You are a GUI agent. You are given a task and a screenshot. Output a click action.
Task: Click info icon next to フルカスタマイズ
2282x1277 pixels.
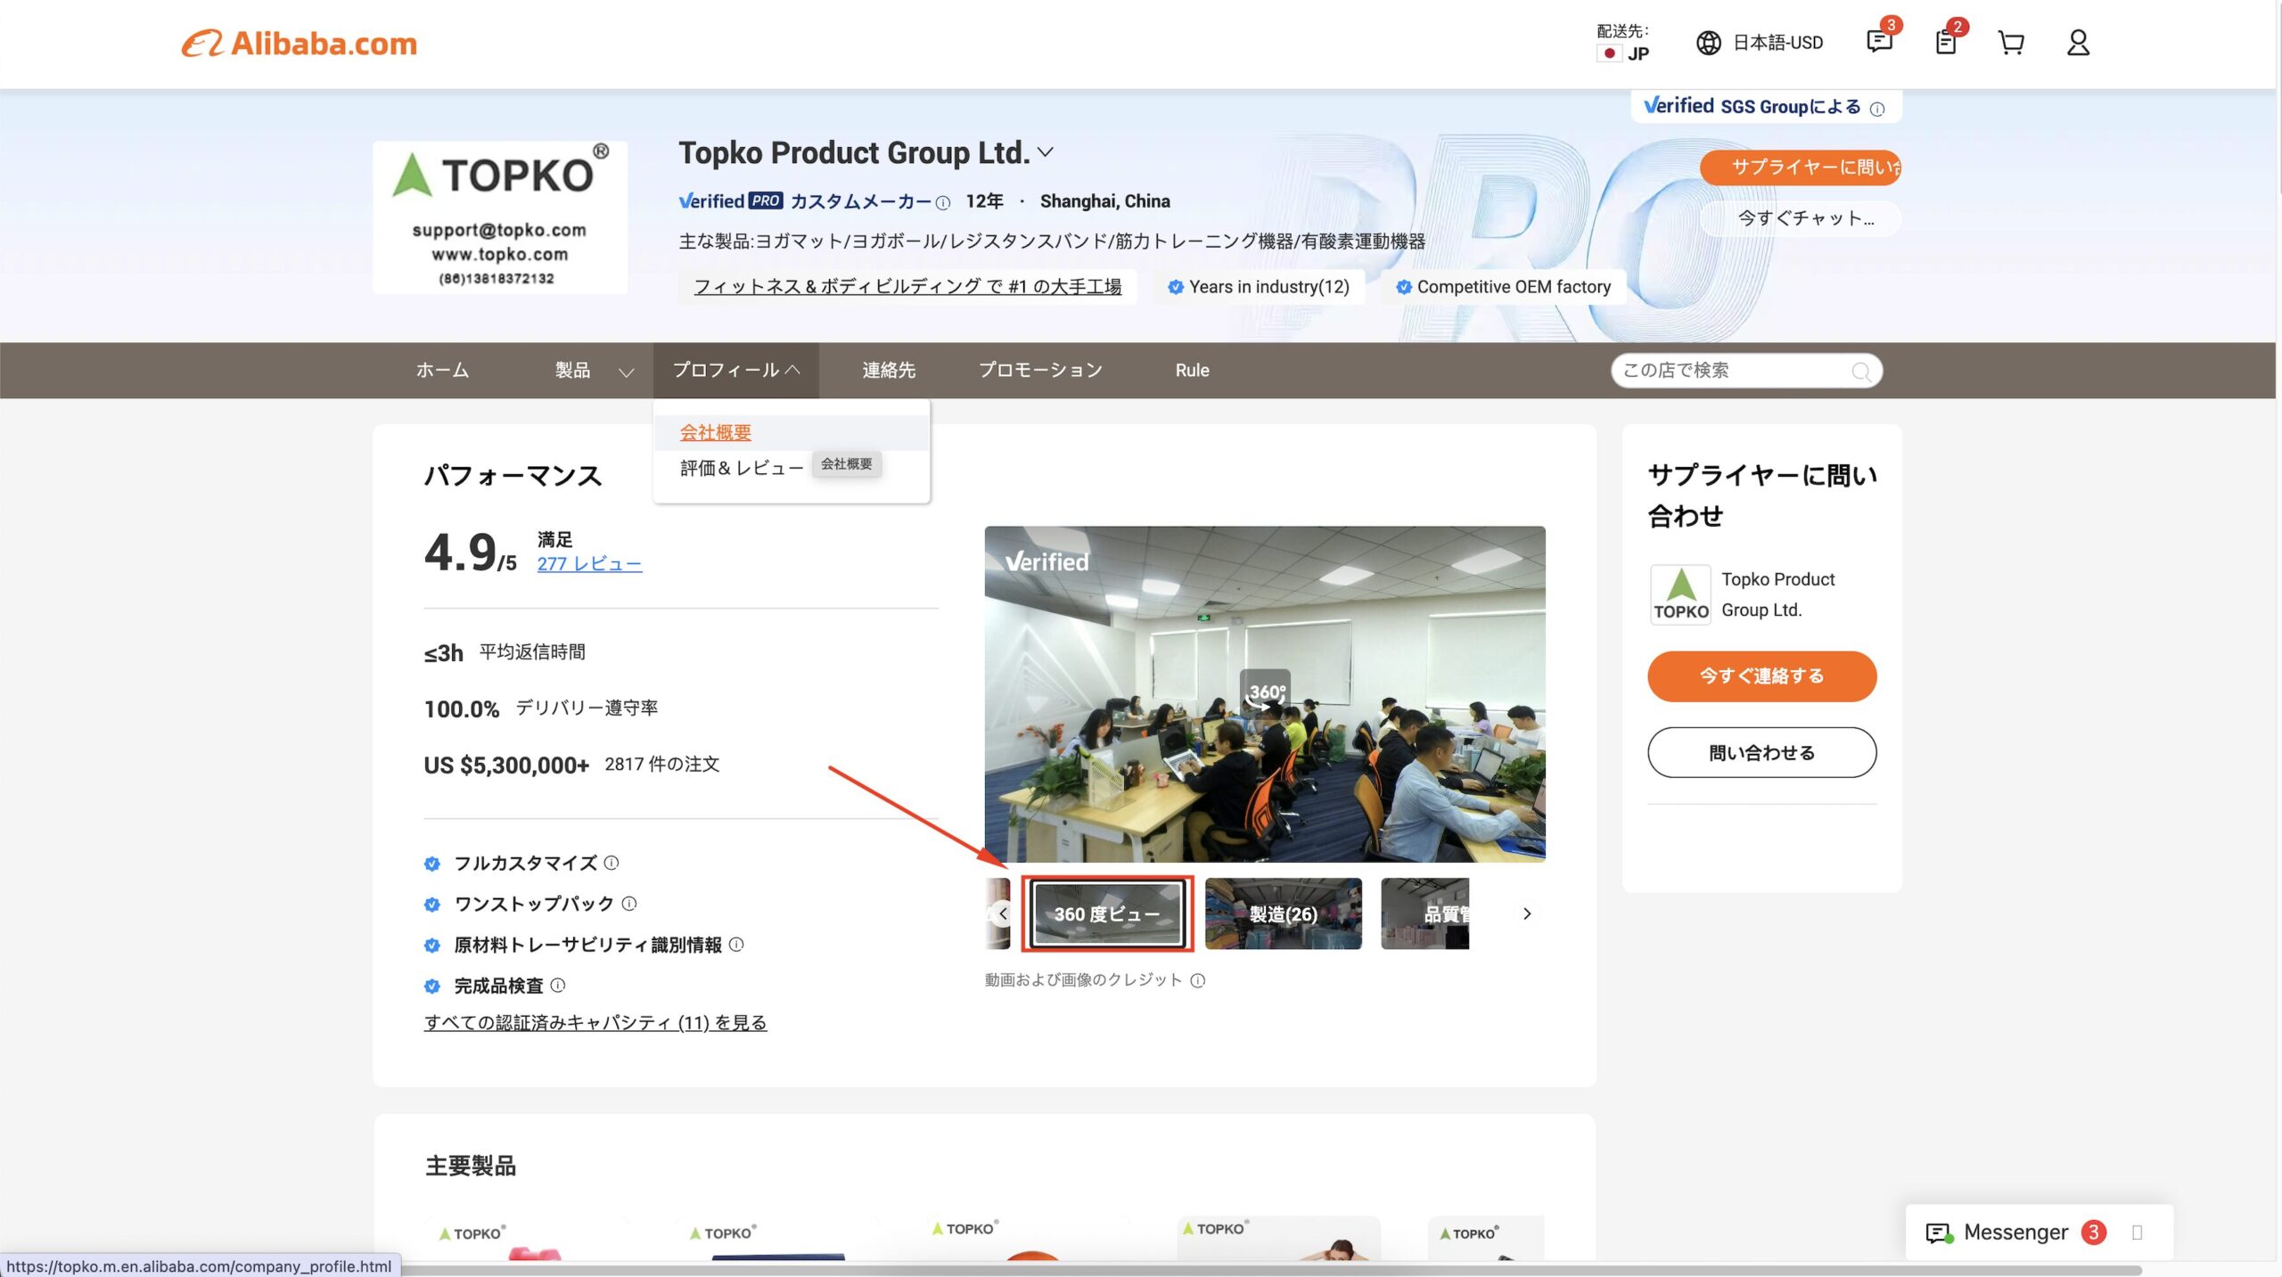pos(612,863)
